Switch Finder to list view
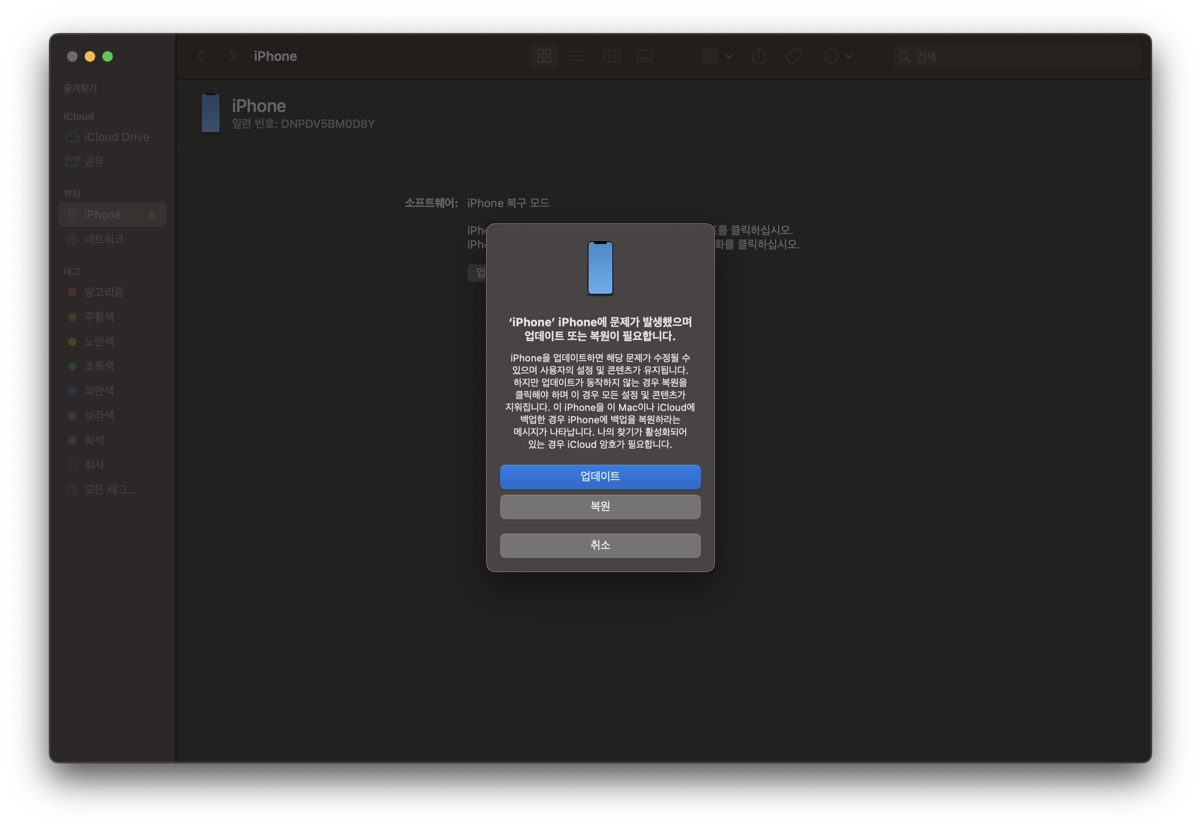This screenshot has width=1201, height=828. tap(576, 56)
